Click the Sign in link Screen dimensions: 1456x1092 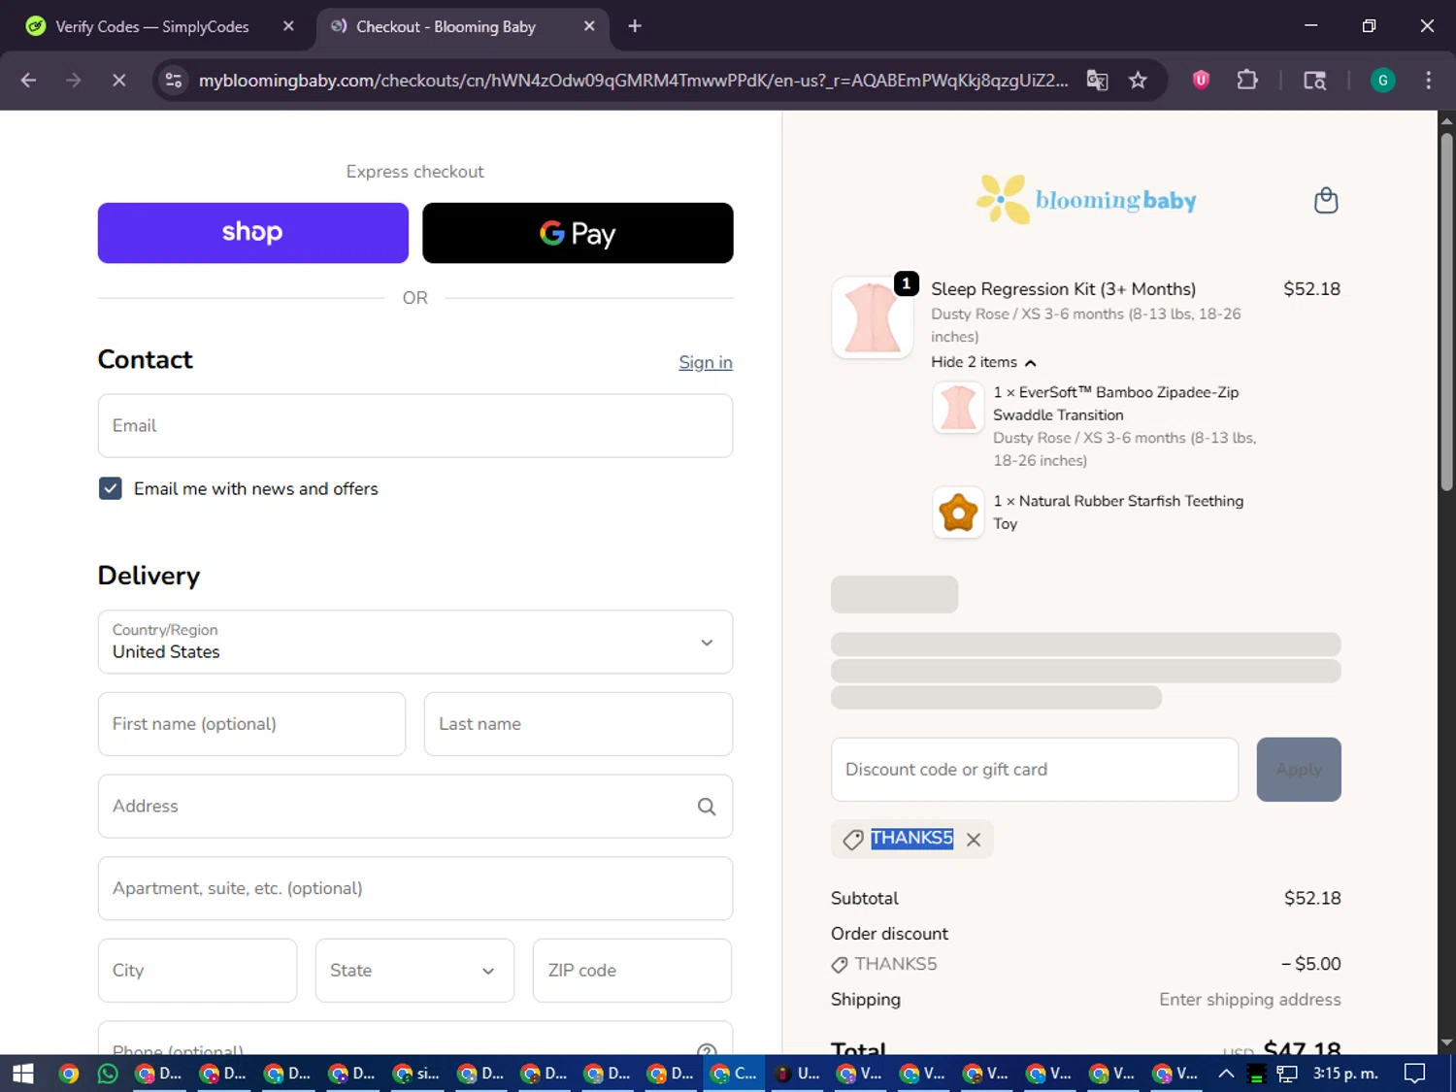[x=706, y=362]
